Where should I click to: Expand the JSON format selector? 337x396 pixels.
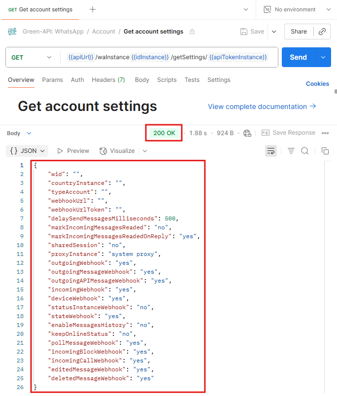coord(28,151)
